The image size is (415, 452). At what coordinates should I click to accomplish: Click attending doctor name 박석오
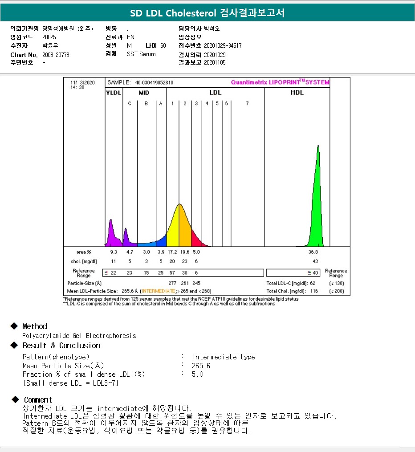click(x=212, y=29)
